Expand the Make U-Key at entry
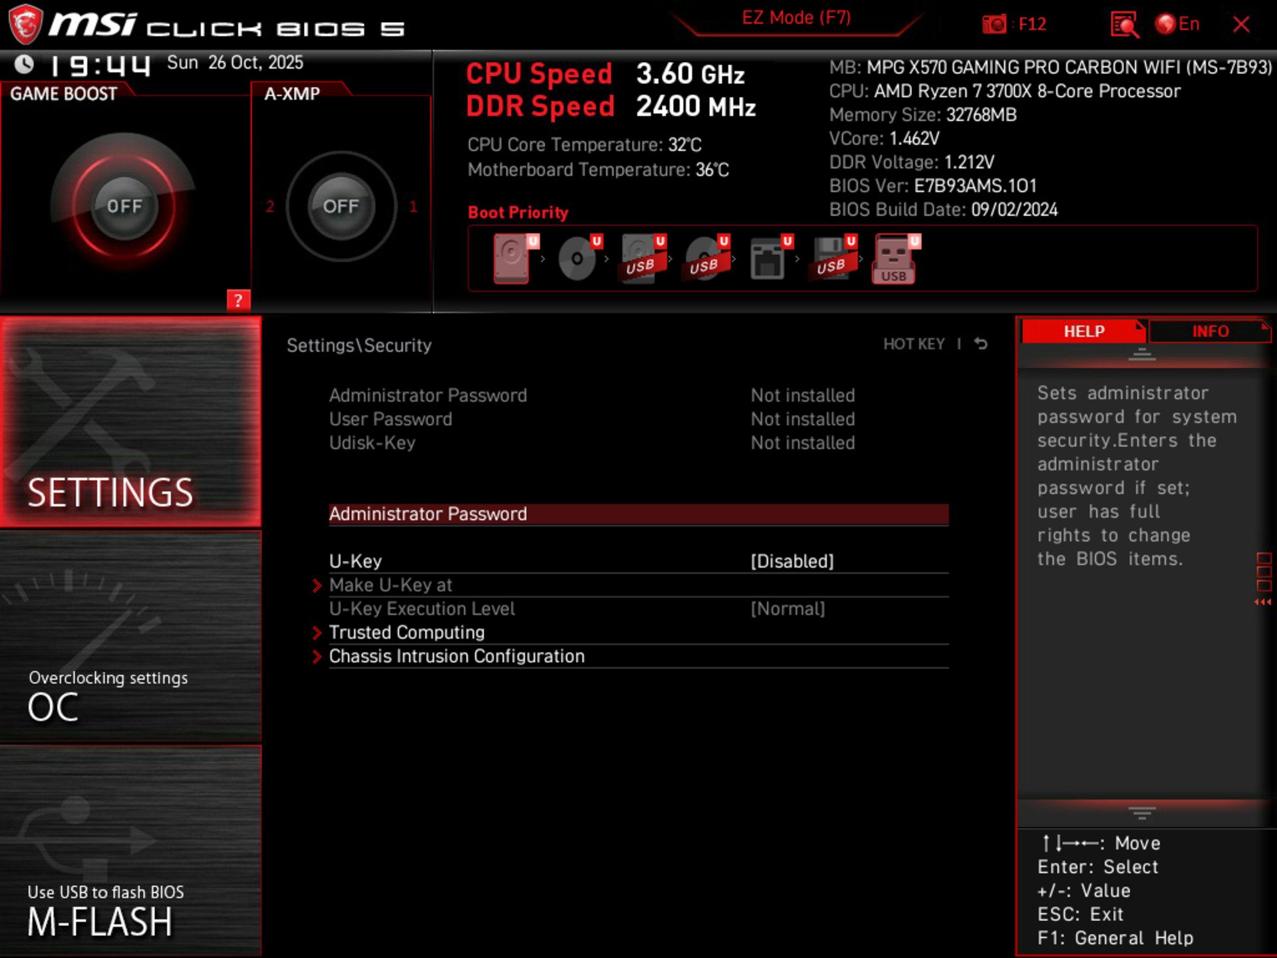Viewport: 1277px width, 958px height. tap(391, 585)
